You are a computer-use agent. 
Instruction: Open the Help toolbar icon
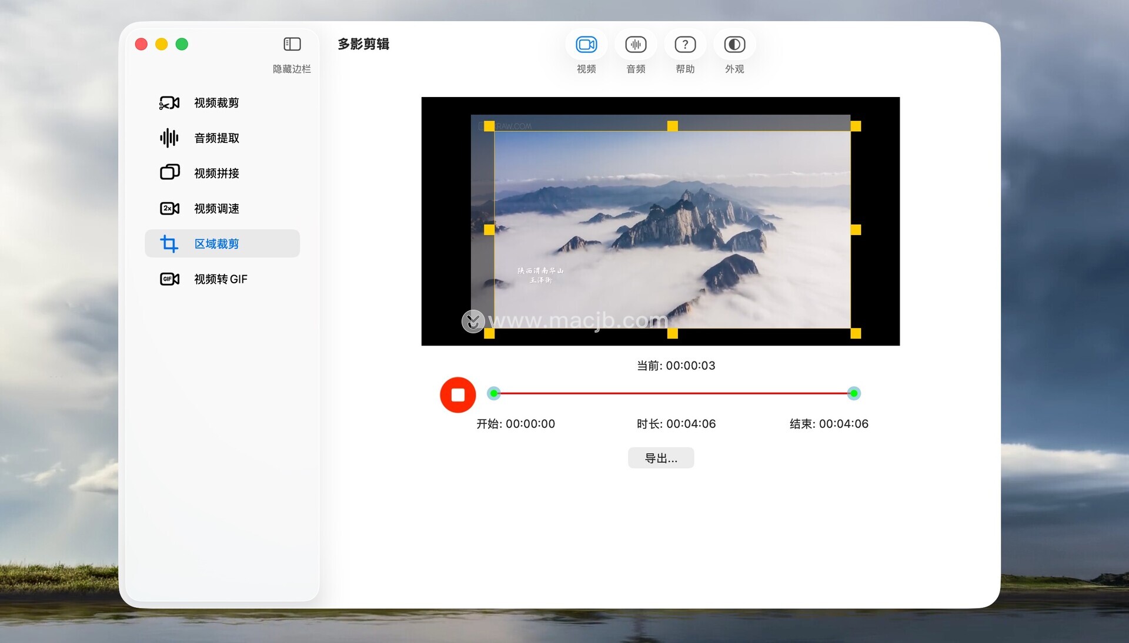tap(685, 45)
